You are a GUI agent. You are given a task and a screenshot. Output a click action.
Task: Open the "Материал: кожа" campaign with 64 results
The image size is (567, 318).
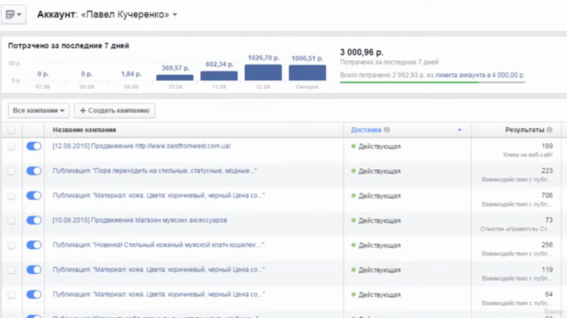(159, 294)
